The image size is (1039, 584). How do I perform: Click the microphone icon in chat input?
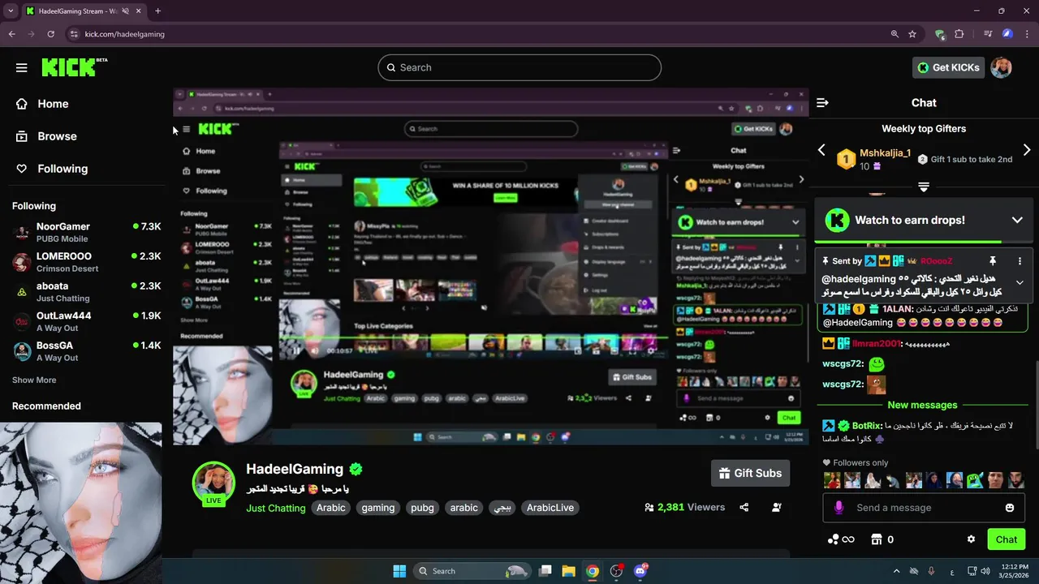839,508
